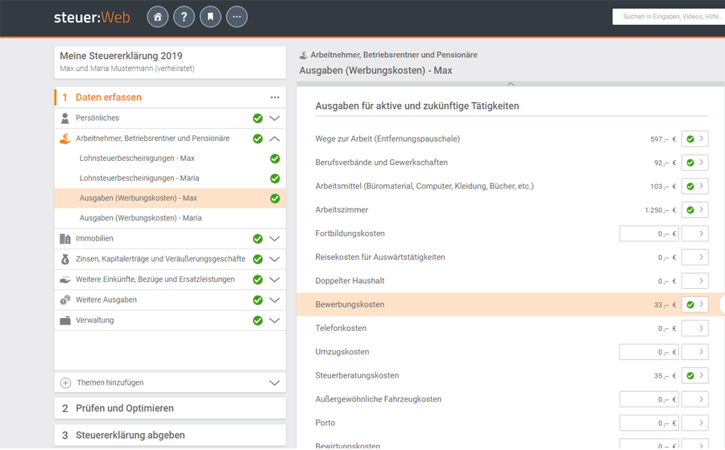This screenshot has width=725, height=450.
Task: Expand the Themen hinzufügen dropdown arrow
Action: pyautogui.click(x=275, y=383)
